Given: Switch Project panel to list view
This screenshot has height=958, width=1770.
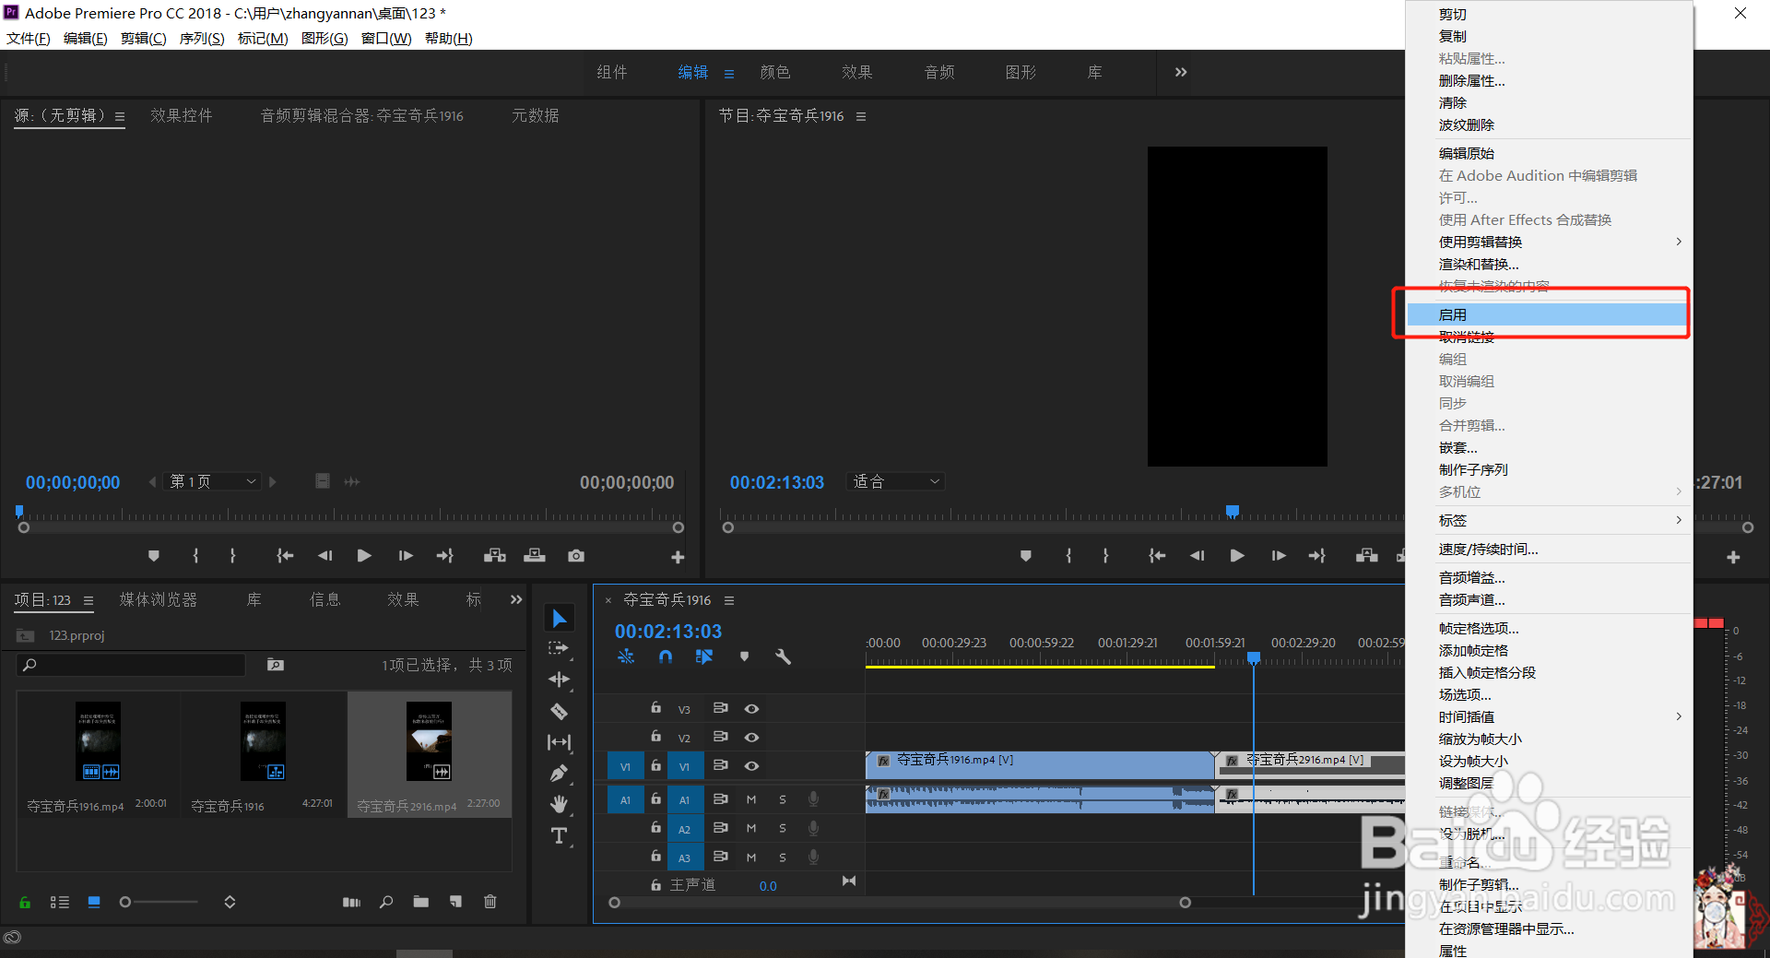Looking at the screenshot, I should click(x=60, y=902).
